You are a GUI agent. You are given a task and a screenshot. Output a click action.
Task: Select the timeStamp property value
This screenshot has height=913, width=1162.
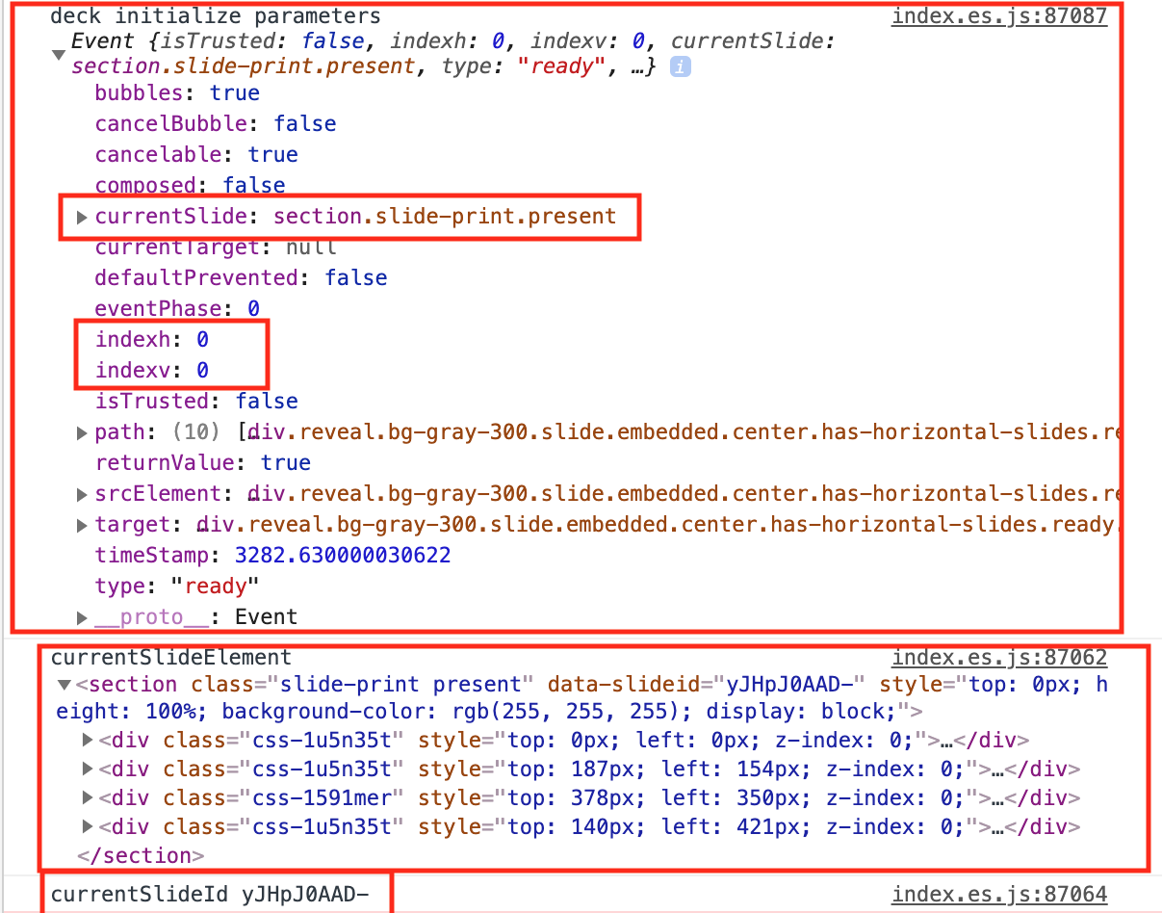[341, 555]
